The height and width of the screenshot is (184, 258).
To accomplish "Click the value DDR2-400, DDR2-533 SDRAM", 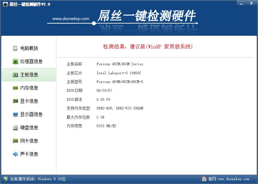I will click(x=120, y=108).
